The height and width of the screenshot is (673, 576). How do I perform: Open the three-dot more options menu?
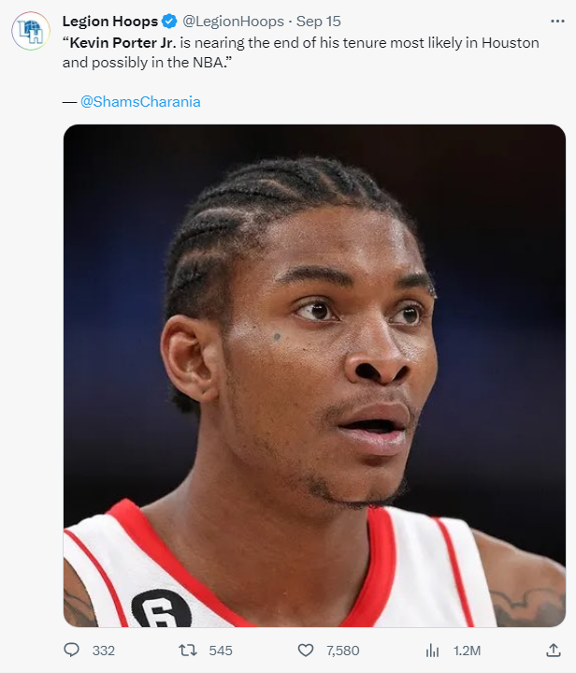click(557, 21)
